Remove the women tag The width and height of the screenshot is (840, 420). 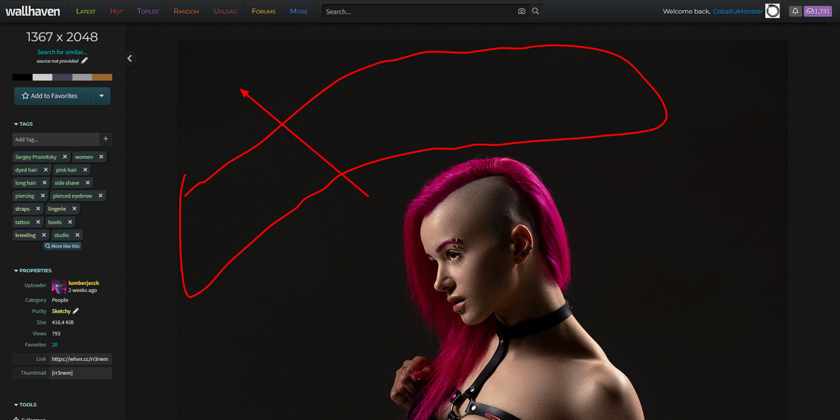click(101, 157)
